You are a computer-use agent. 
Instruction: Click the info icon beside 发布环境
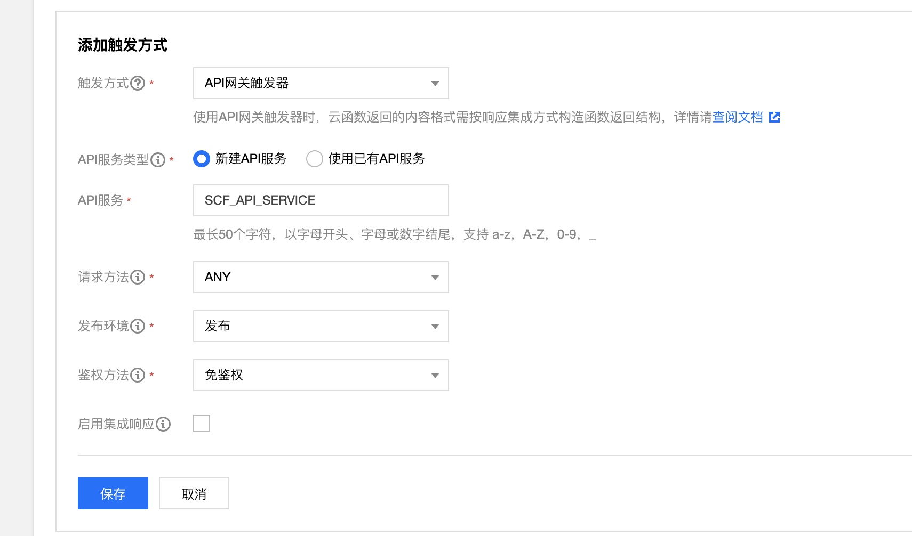click(138, 326)
